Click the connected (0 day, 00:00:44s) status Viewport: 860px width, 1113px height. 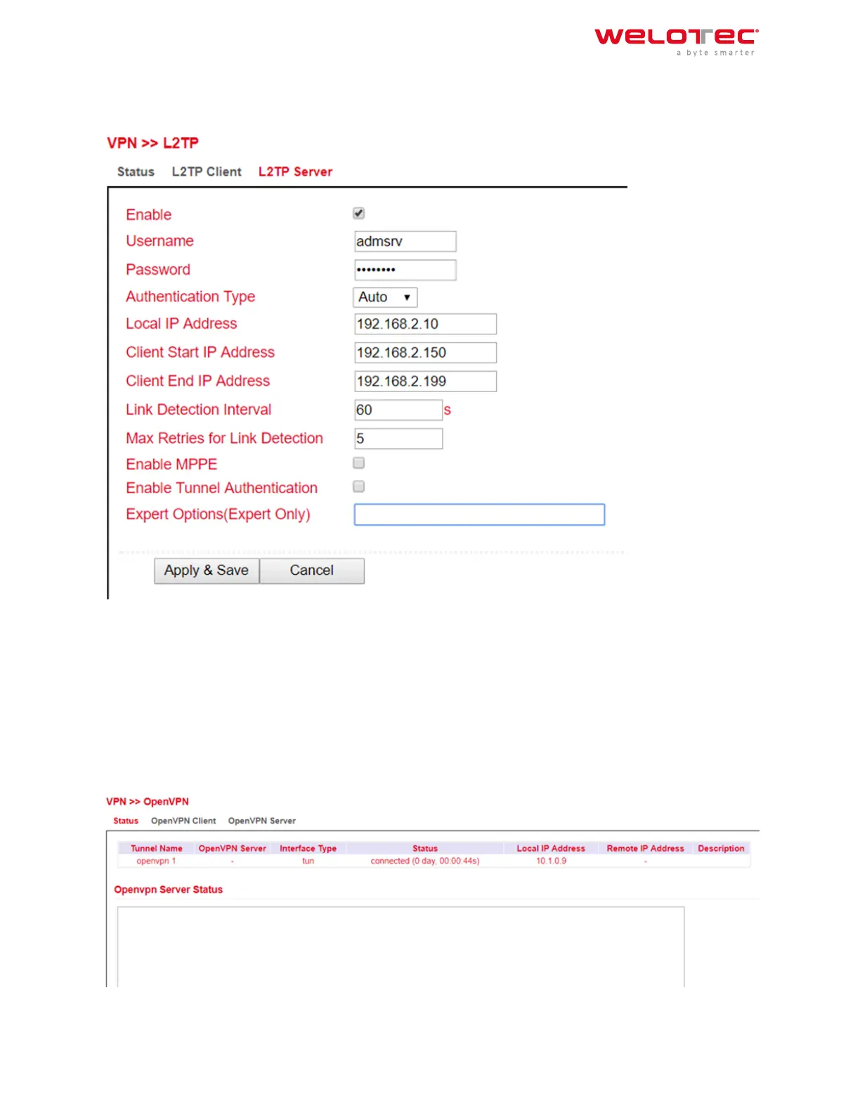(425, 861)
